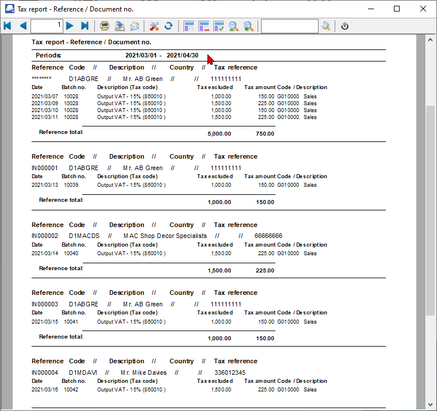Toggle the first layout view icon
Screen dimensions: 437x411
coord(189,26)
